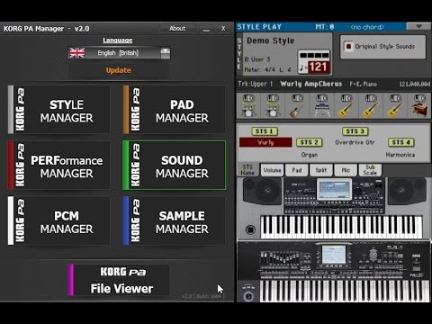Select the first drum kit track icon
This screenshot has height=324, width=432.
point(248,105)
